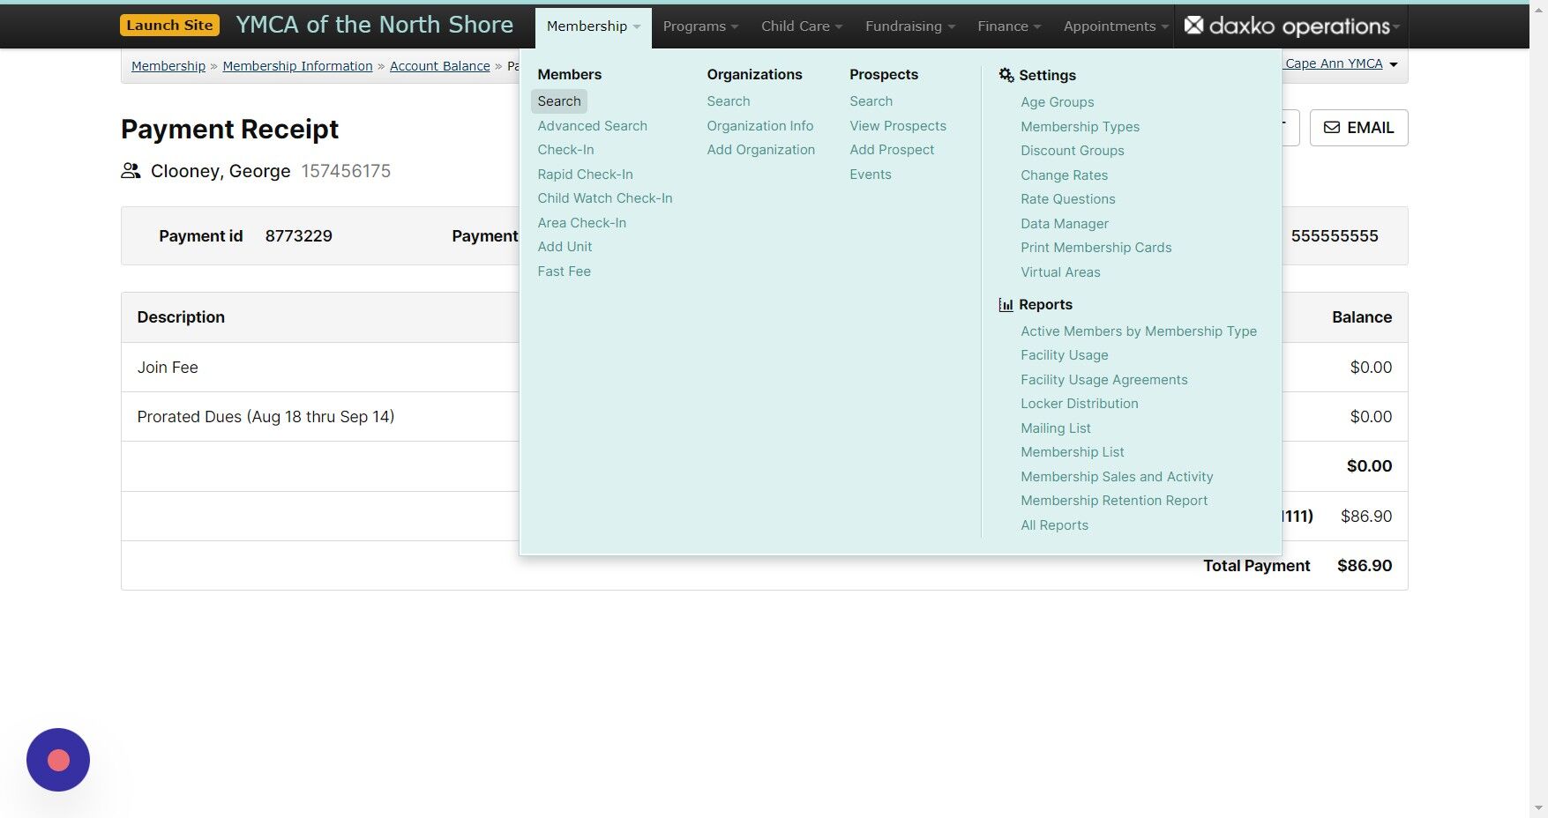The width and height of the screenshot is (1548, 818).
Task: Click the EMAIL button
Action: [1358, 128]
